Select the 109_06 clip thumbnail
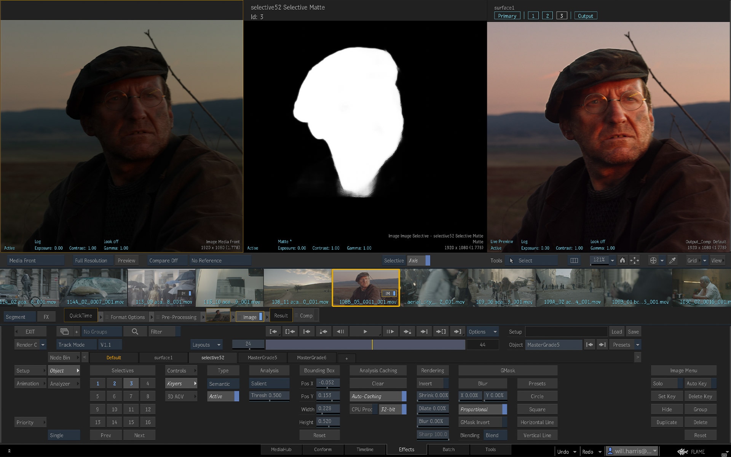The height and width of the screenshot is (457, 731). tap(502, 288)
